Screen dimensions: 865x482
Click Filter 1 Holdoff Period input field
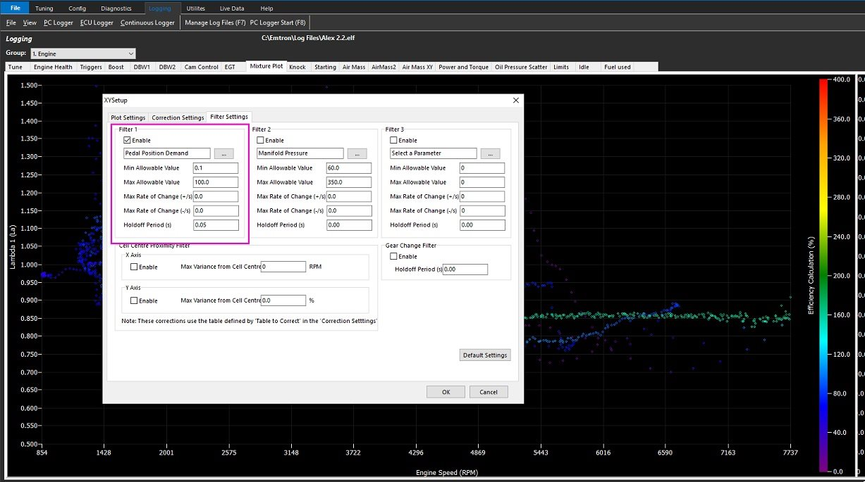tap(216, 225)
